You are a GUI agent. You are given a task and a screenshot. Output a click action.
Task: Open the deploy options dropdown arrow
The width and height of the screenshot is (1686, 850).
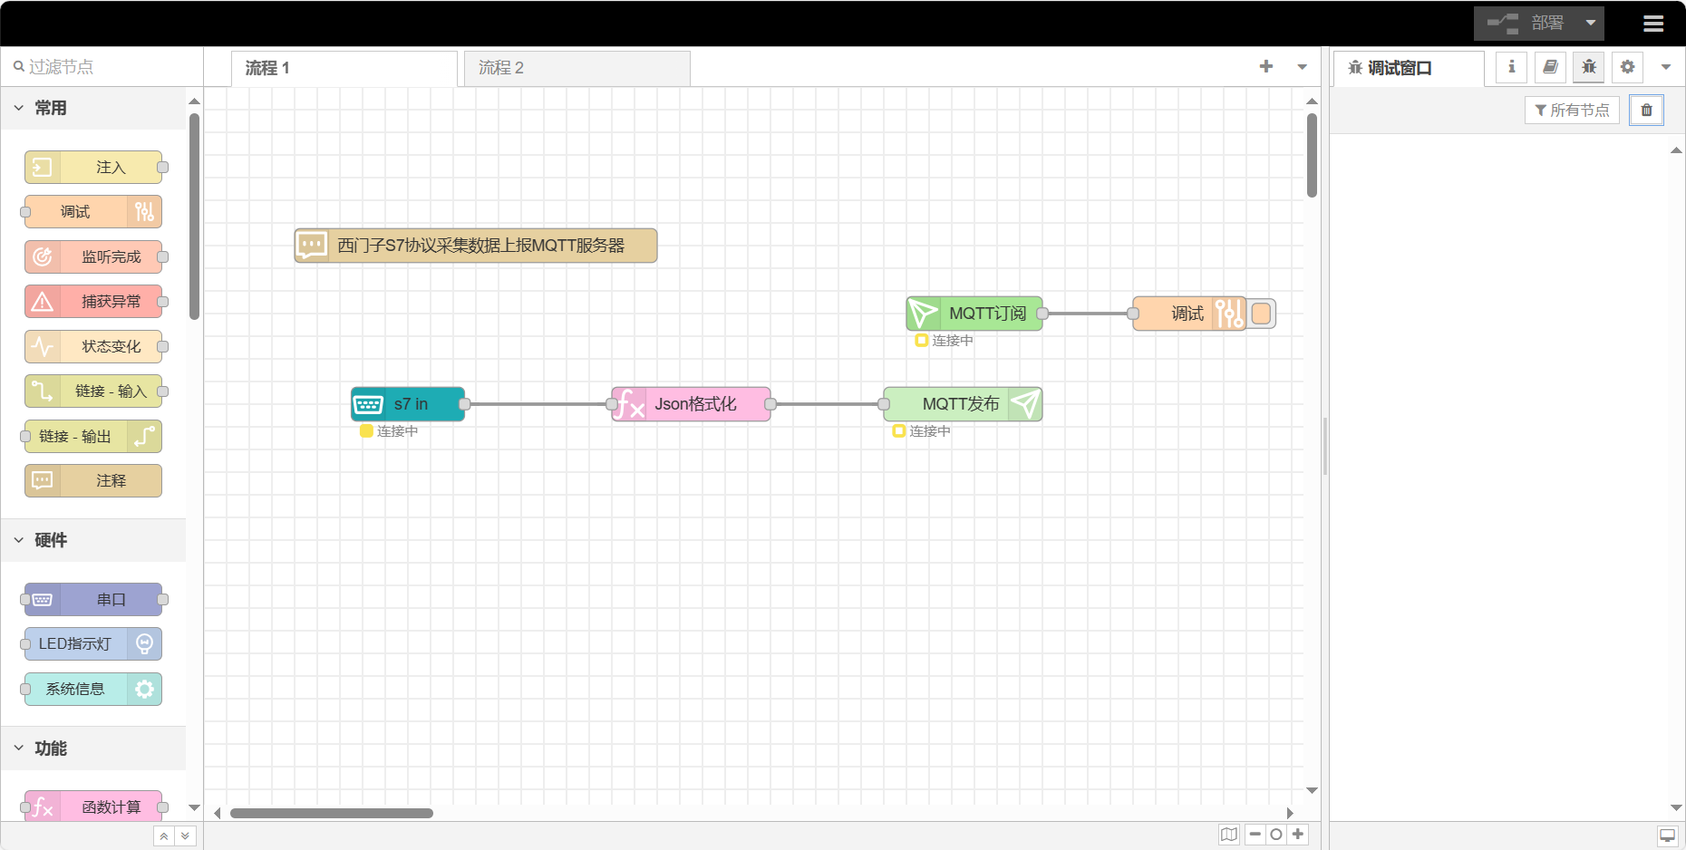[1591, 24]
